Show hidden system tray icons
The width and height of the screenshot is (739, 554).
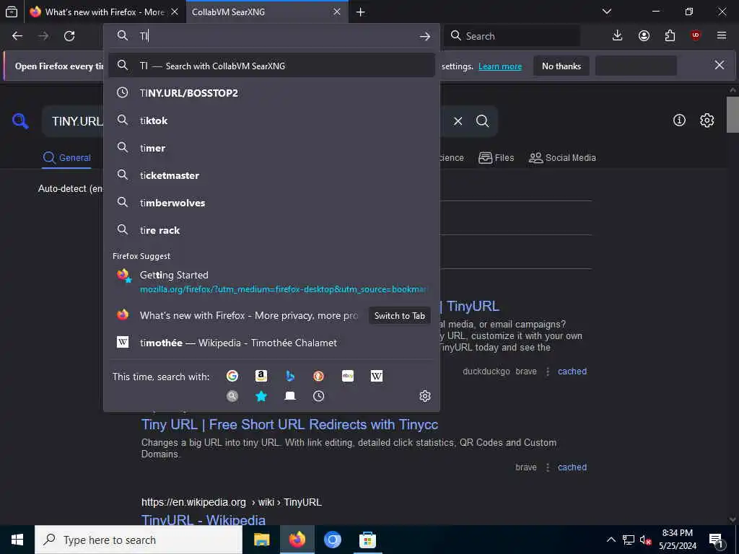click(611, 540)
